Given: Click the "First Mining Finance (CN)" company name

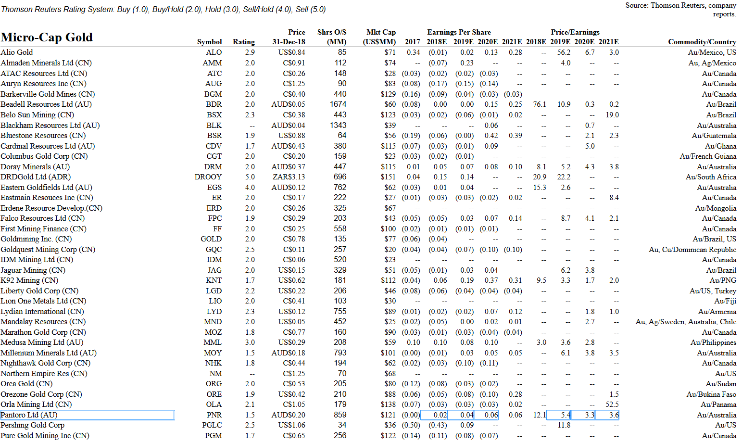Looking at the screenshot, I should click(43, 229).
